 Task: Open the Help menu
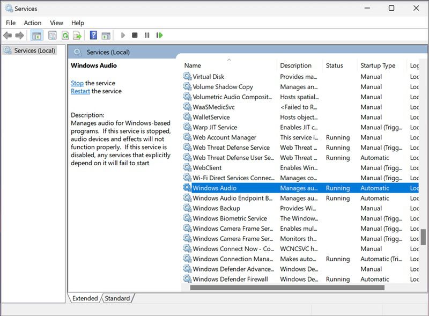[x=78, y=23]
